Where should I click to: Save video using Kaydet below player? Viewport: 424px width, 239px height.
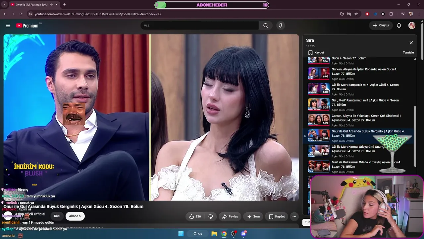pyautogui.click(x=277, y=216)
